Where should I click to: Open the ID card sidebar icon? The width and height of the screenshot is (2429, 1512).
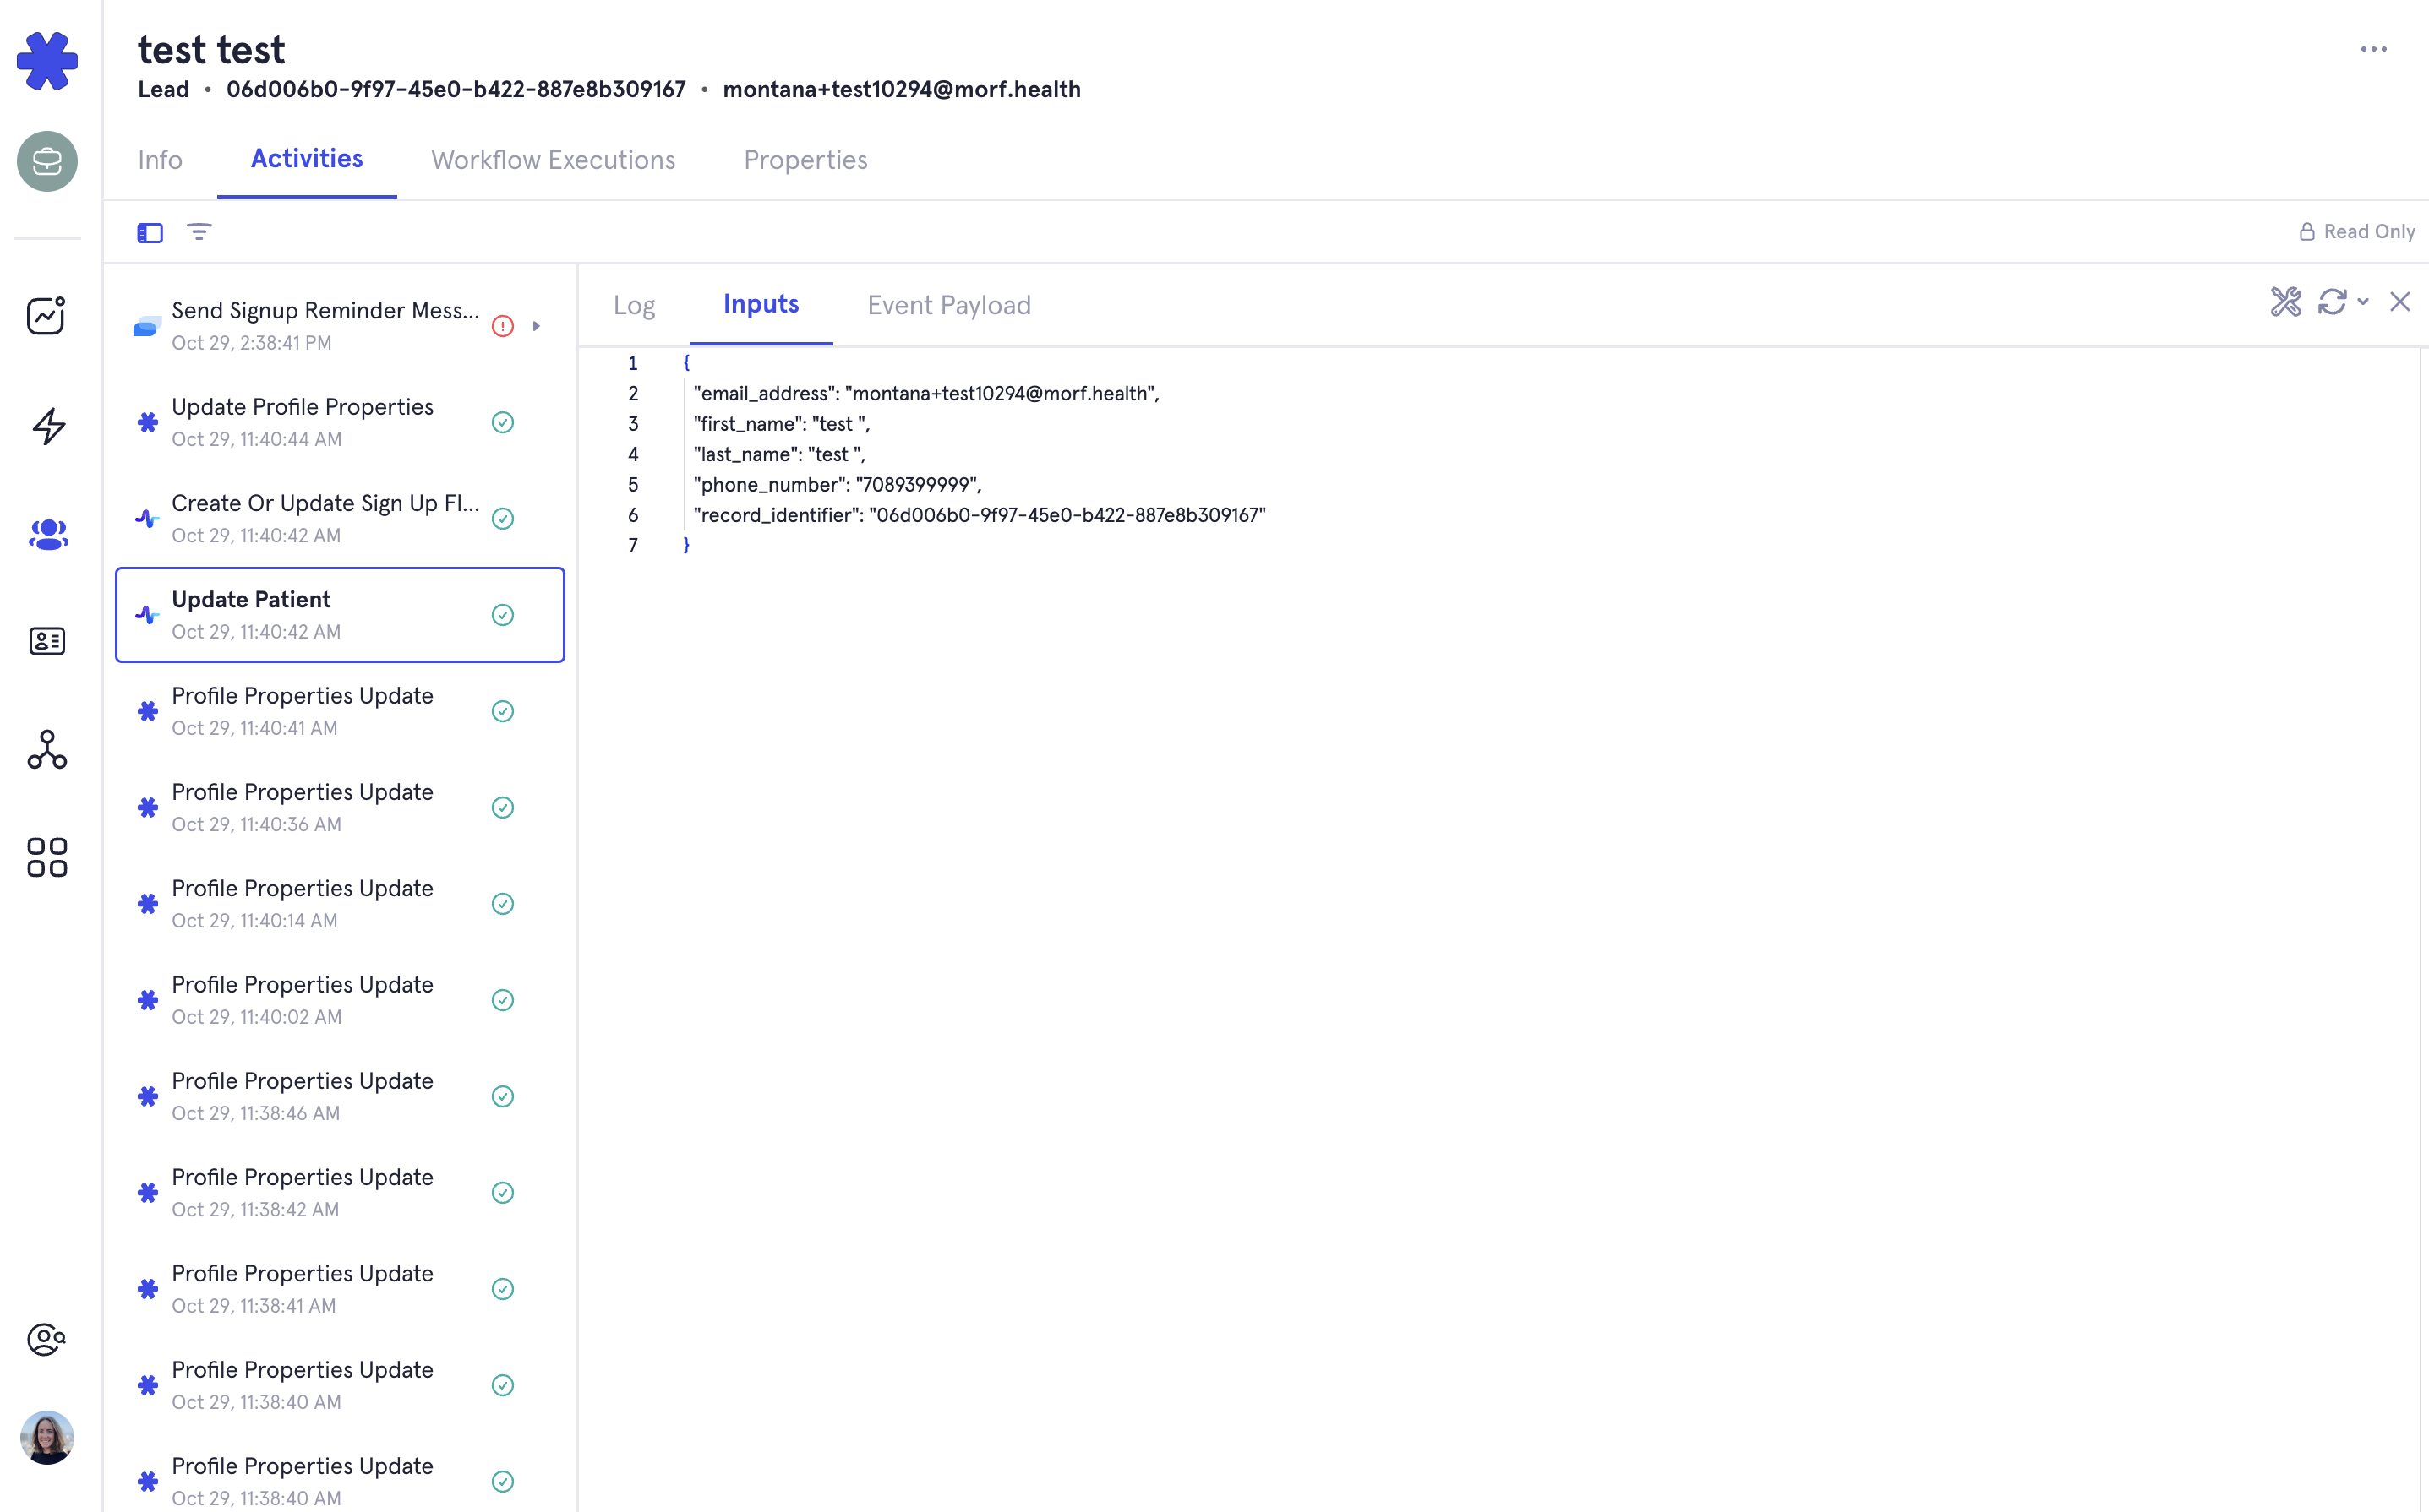47,641
